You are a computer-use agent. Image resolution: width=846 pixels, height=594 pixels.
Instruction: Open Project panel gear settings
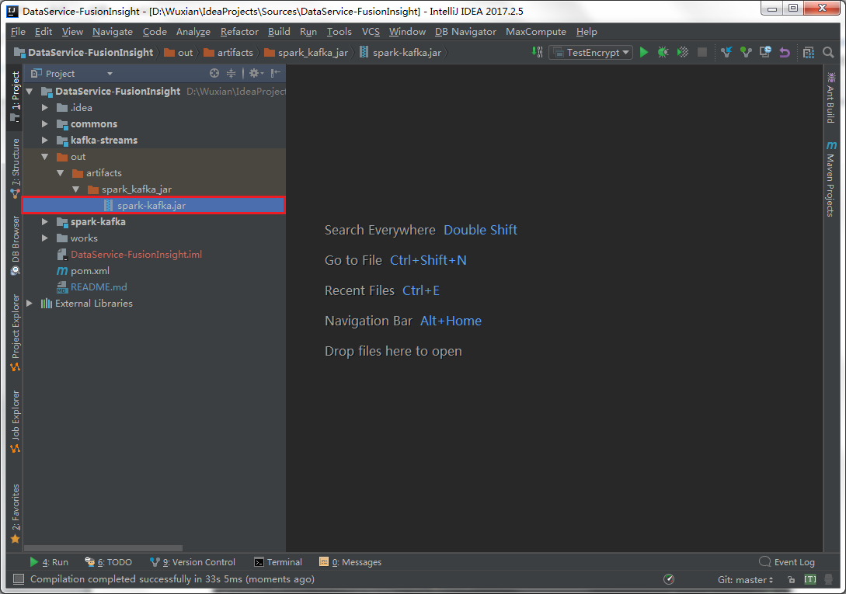256,73
